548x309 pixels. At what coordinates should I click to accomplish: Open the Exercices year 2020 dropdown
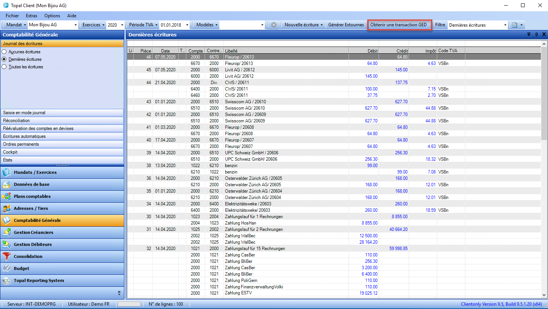(x=122, y=25)
